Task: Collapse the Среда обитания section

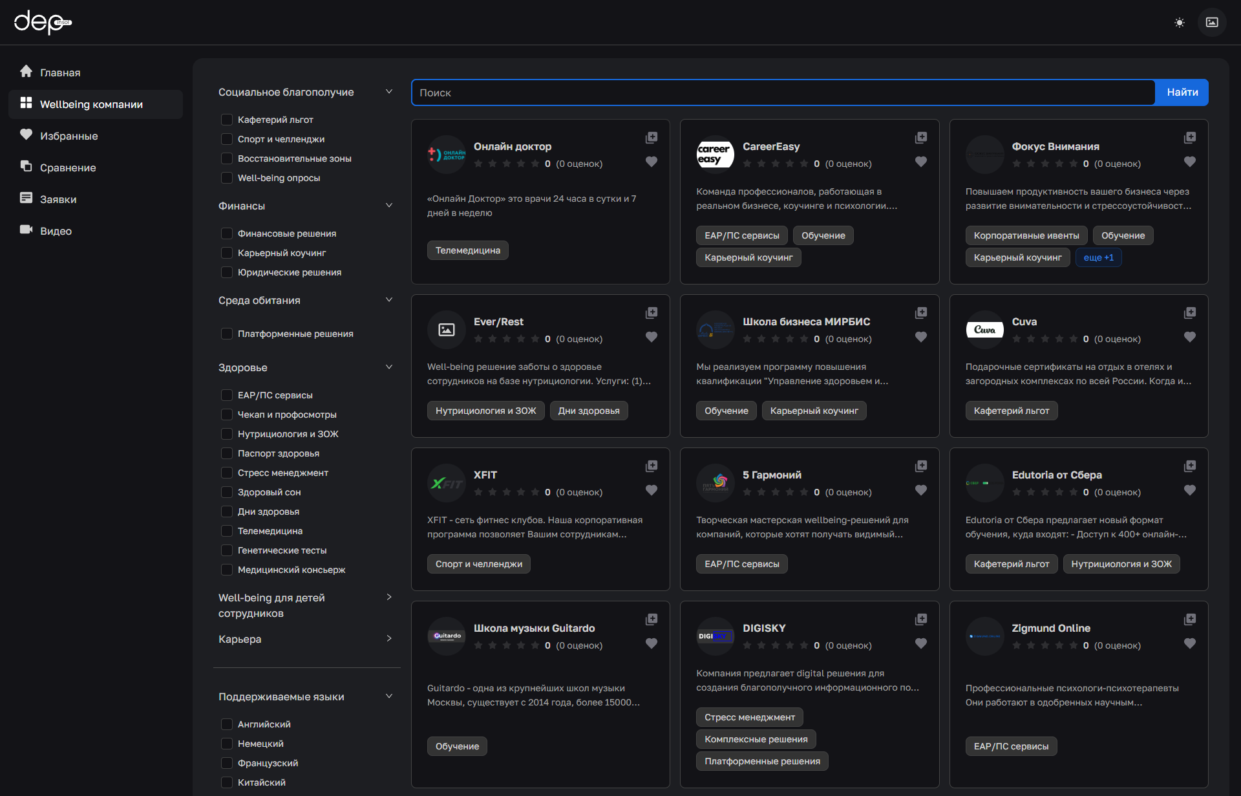Action: (389, 300)
